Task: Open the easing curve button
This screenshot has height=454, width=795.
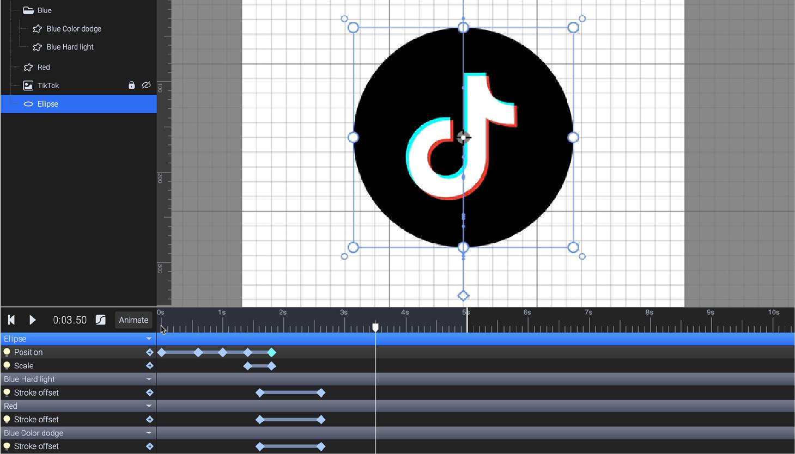Action: click(x=101, y=320)
